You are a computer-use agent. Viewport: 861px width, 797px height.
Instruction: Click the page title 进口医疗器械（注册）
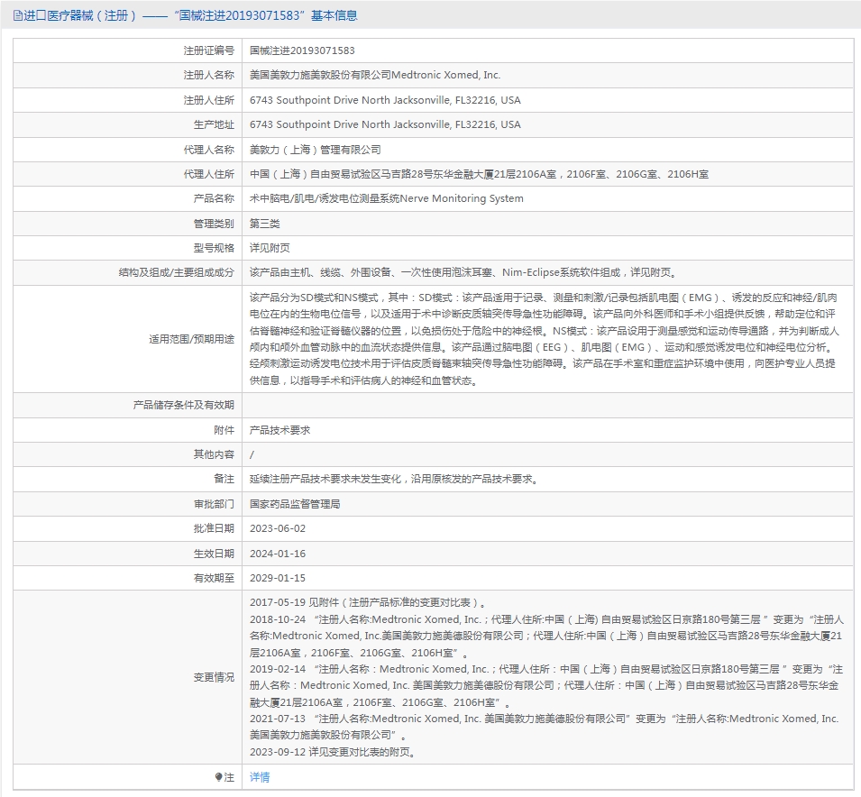pos(79,15)
